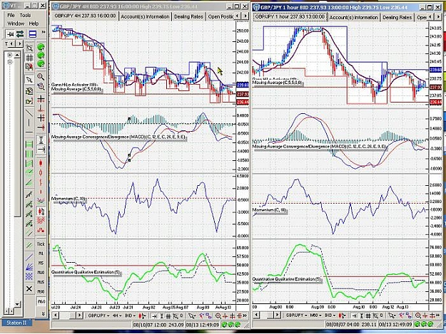
Task: Open the File menu
Action: point(11,15)
